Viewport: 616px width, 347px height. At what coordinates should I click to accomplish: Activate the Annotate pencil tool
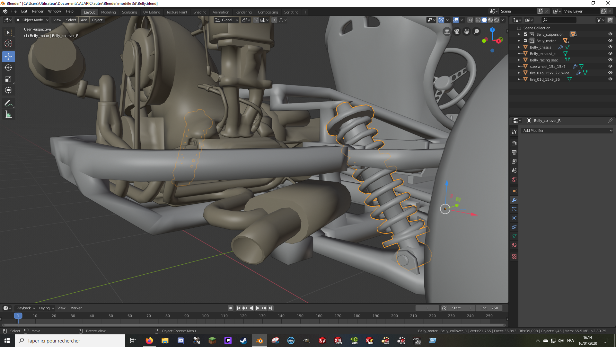[x=8, y=103]
